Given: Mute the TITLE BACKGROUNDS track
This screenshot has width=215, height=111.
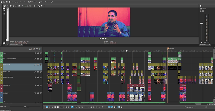Looking at the screenshot, I should point(38,59).
